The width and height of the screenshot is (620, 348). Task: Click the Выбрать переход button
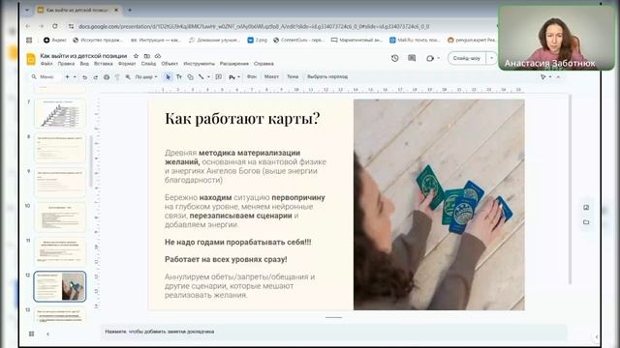[327, 77]
